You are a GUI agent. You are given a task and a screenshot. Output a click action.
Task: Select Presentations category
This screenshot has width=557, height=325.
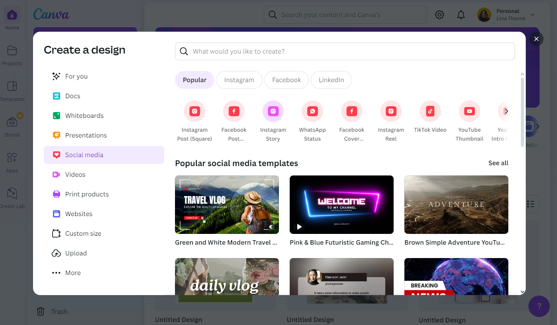tap(104, 135)
